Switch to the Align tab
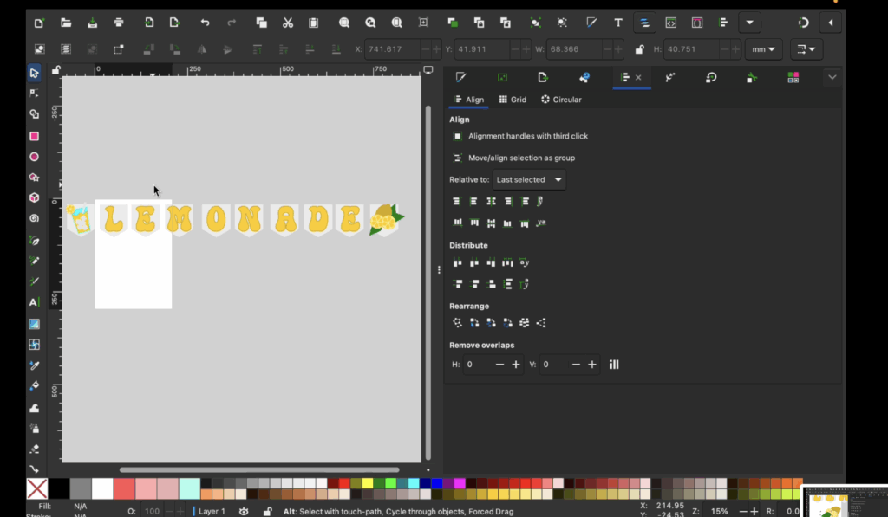This screenshot has height=517, width=888. 469,100
